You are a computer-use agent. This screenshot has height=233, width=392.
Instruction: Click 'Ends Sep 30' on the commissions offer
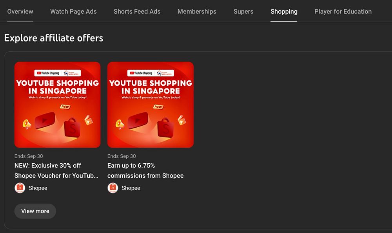click(x=122, y=156)
